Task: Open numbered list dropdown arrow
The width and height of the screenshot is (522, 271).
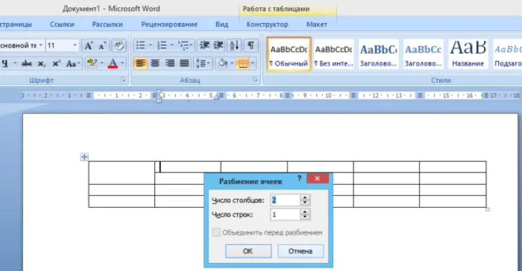Action: [x=172, y=46]
